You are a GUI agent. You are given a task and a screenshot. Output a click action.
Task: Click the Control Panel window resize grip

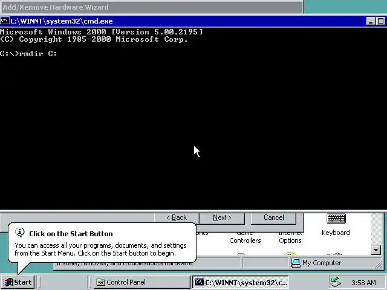coord(378,265)
